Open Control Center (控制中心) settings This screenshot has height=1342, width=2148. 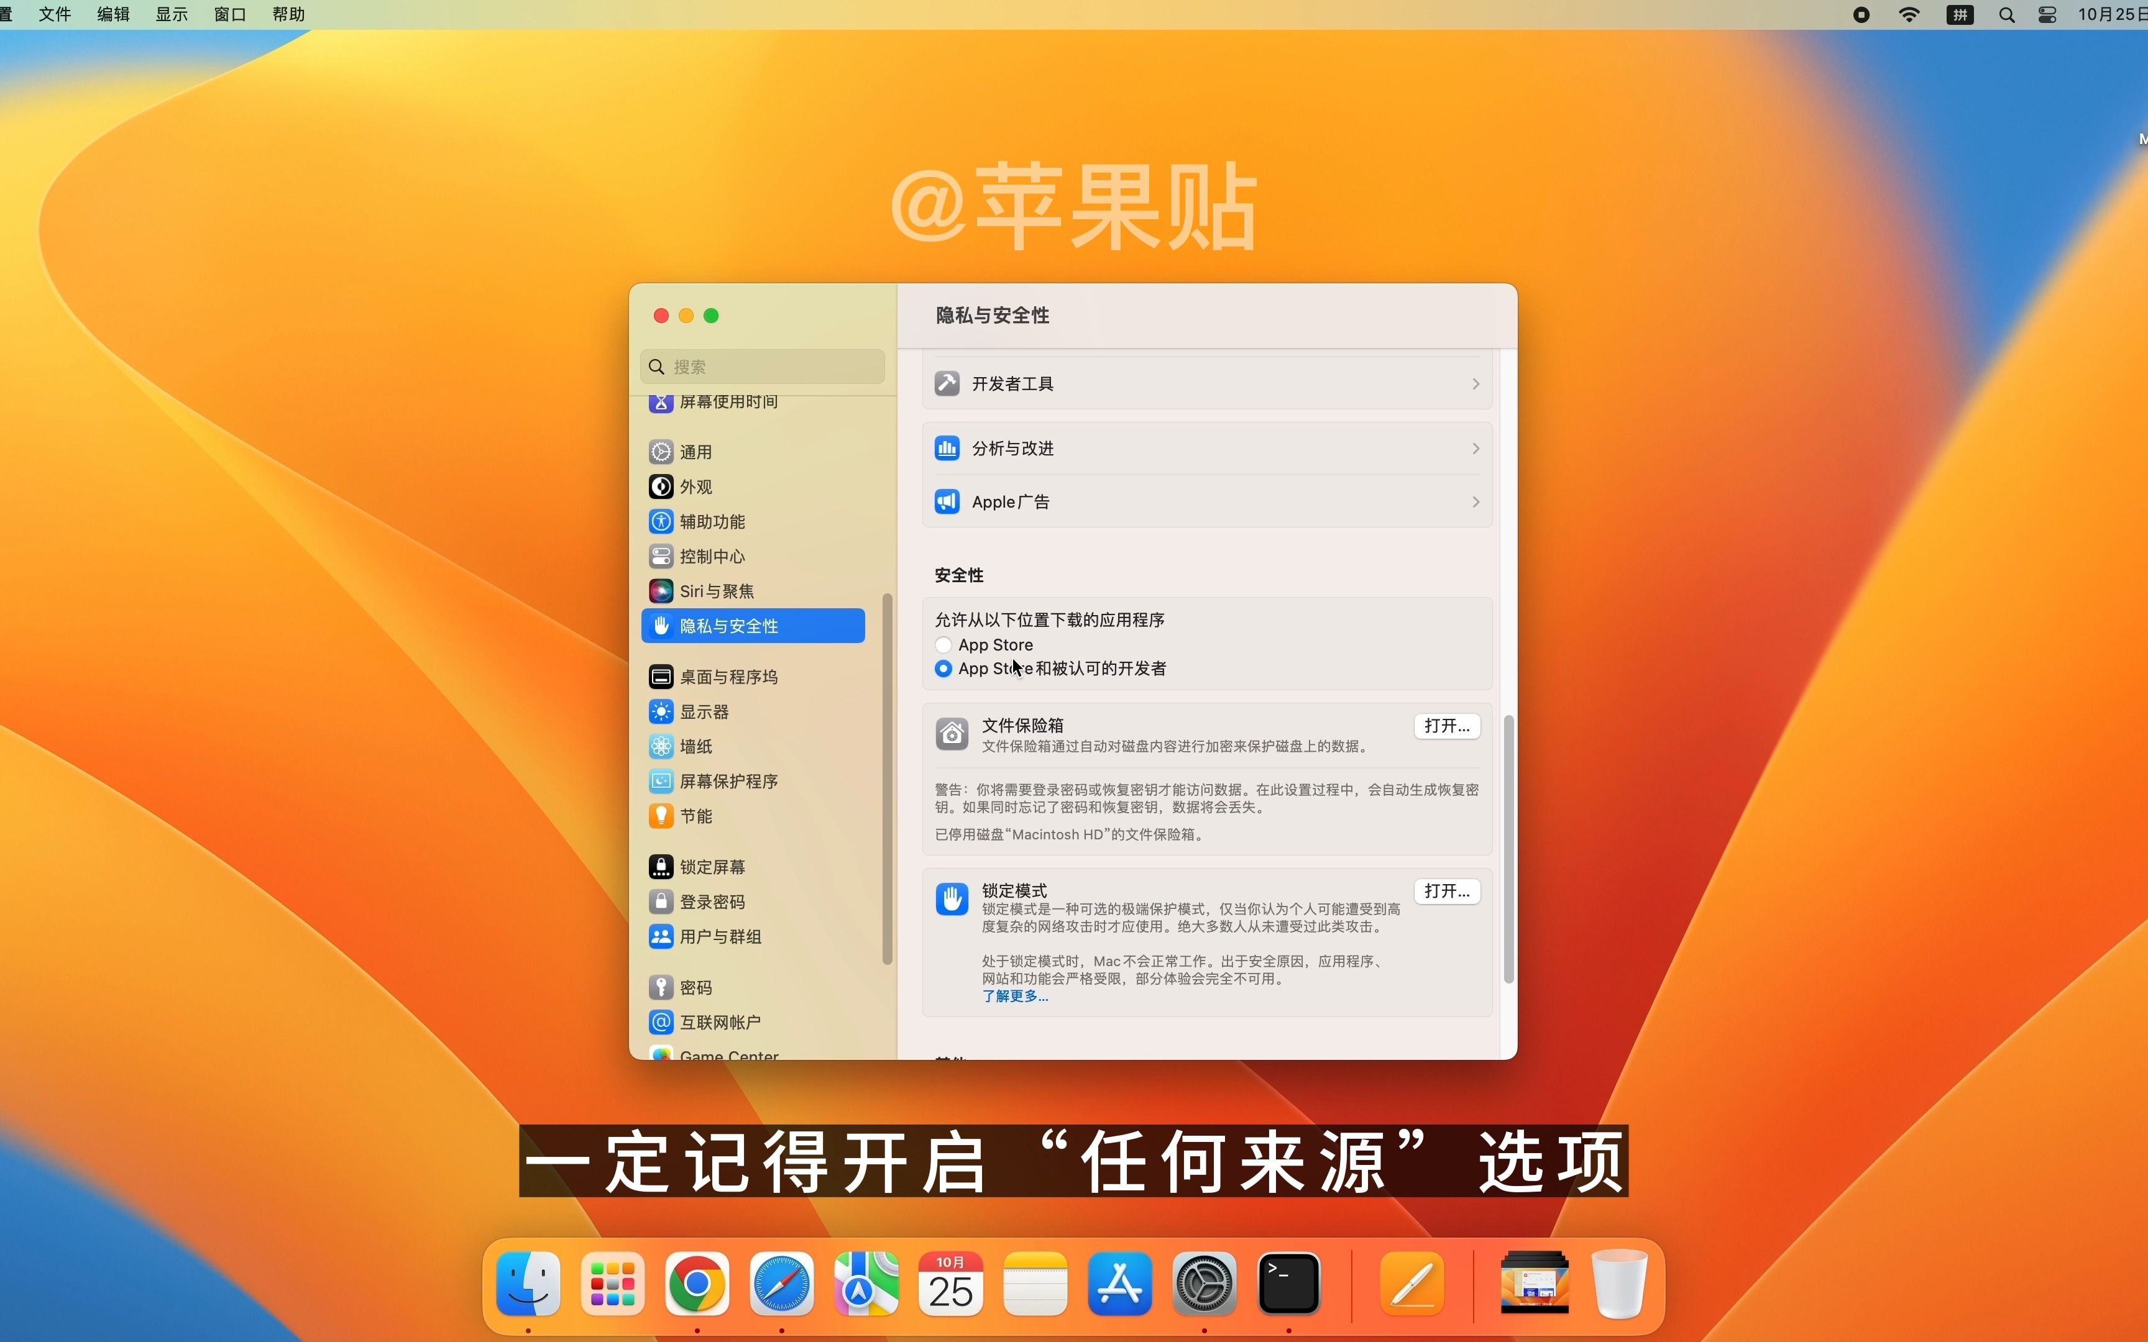(697, 557)
